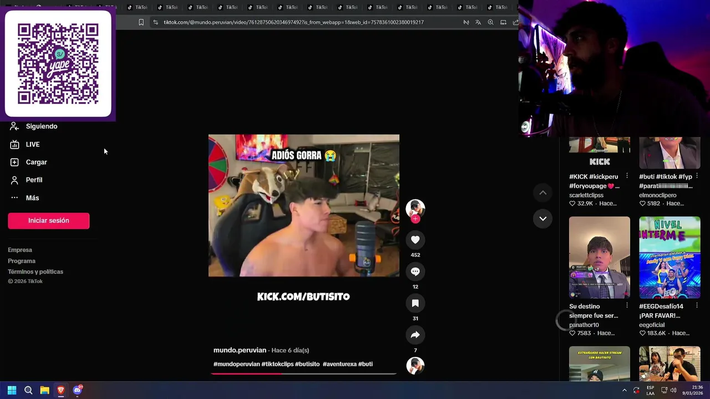Click the tiktok.com URL address field
Screen dimensions: 710x399
tap(293, 22)
